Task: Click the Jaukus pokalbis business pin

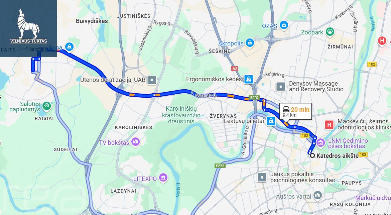Action: click(x=262, y=177)
